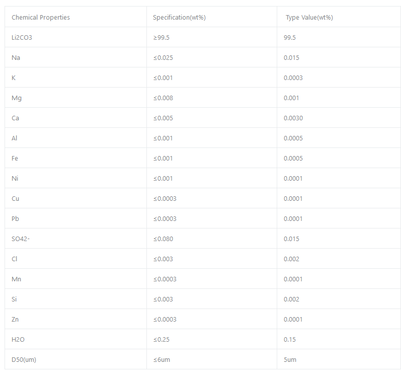Click the 0.0030 value for Ca
401x383 pixels.
tap(293, 118)
